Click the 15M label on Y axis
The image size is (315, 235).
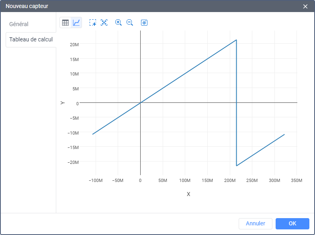pos(74,59)
